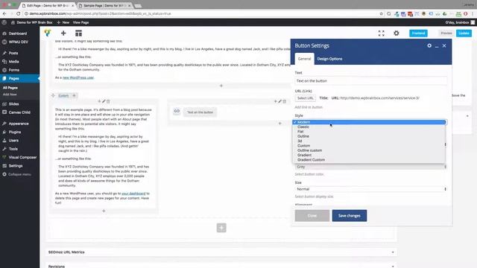This screenshot has height=268, width=477.
Task: Click the Preview button
Action: click(446, 33)
